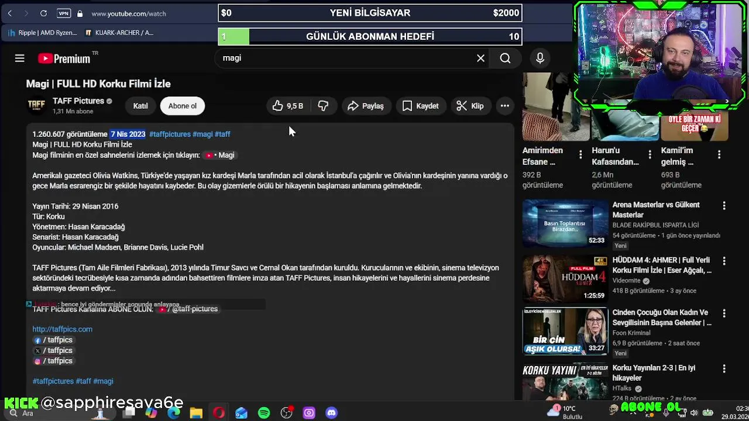Open Spotify from the taskbar
Viewport: 749px width, 421px height.
pyautogui.click(x=264, y=413)
